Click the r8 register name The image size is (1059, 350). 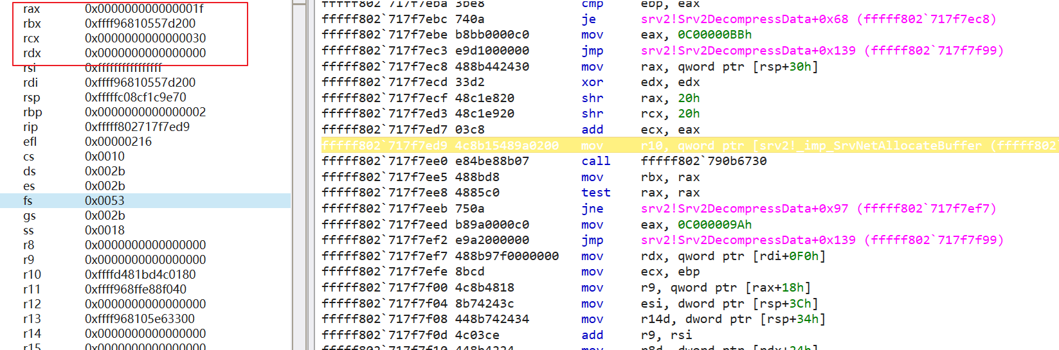pos(28,245)
